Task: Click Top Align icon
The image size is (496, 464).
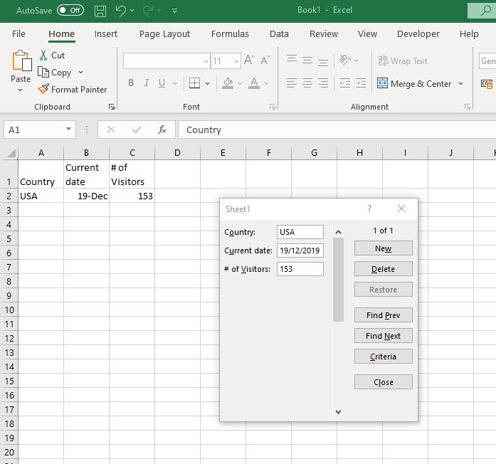Action: click(292, 60)
